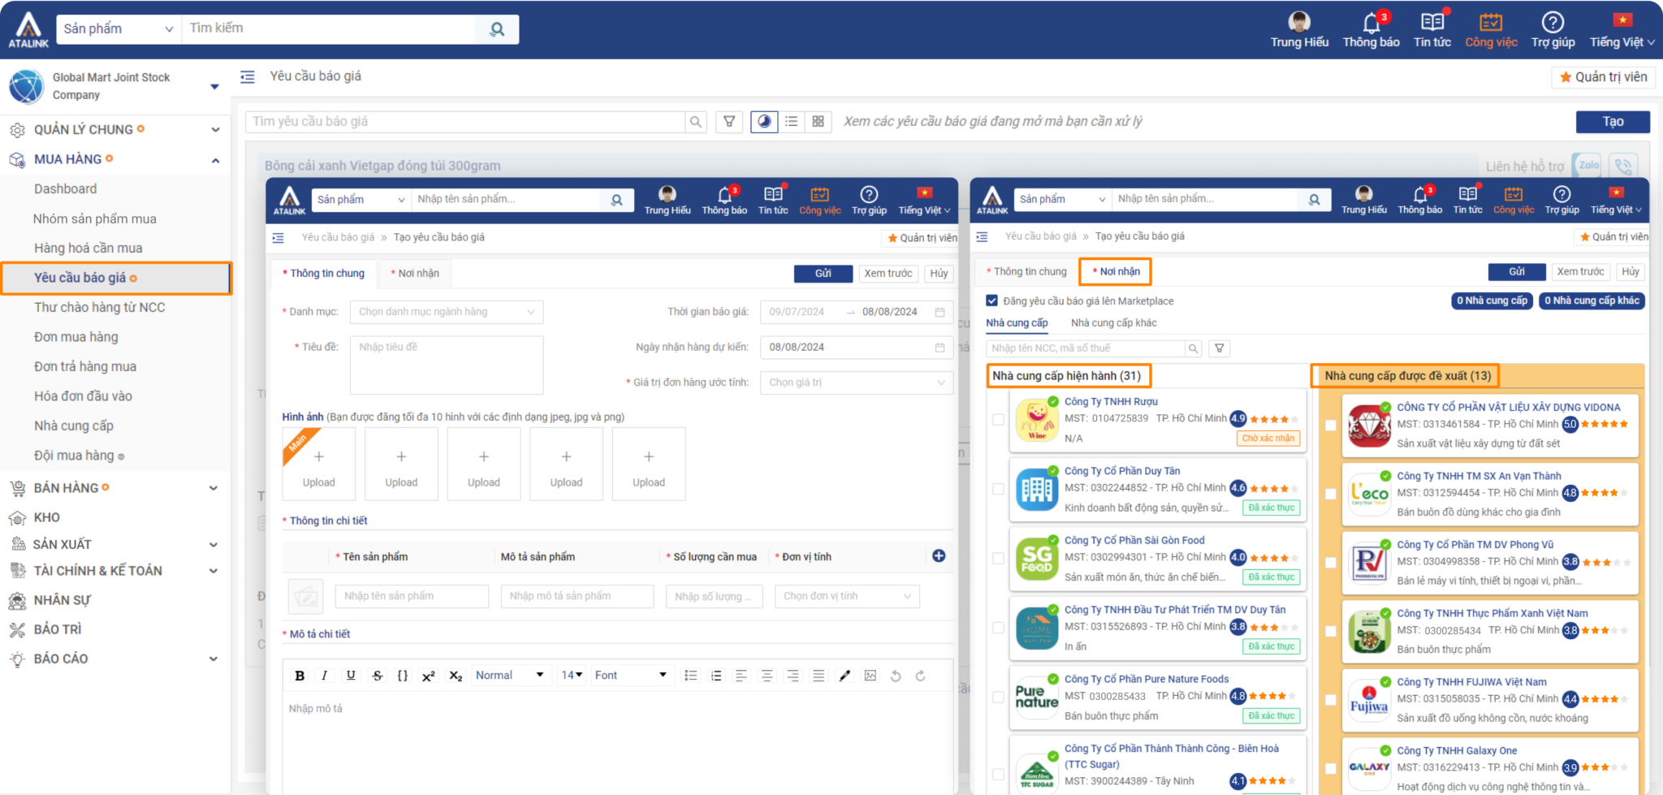1663x795 pixels.
Task: Open Dashboard under MUA HÀNG
Action: (65, 189)
